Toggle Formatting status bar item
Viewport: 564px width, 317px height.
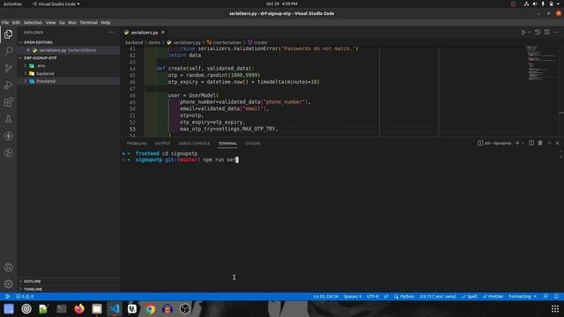coord(523,297)
